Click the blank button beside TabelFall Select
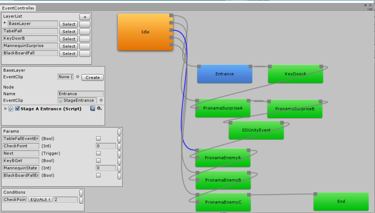Viewport: 375px width, 213px height. click(x=85, y=31)
